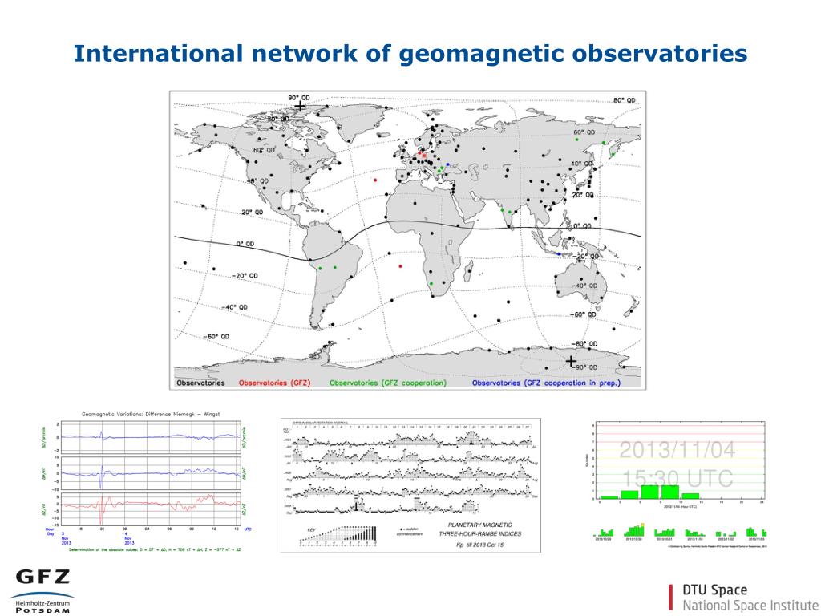This screenshot has height=616, width=821.
Task: Click the '80° QD' label at map top right
Action: pyautogui.click(x=624, y=100)
